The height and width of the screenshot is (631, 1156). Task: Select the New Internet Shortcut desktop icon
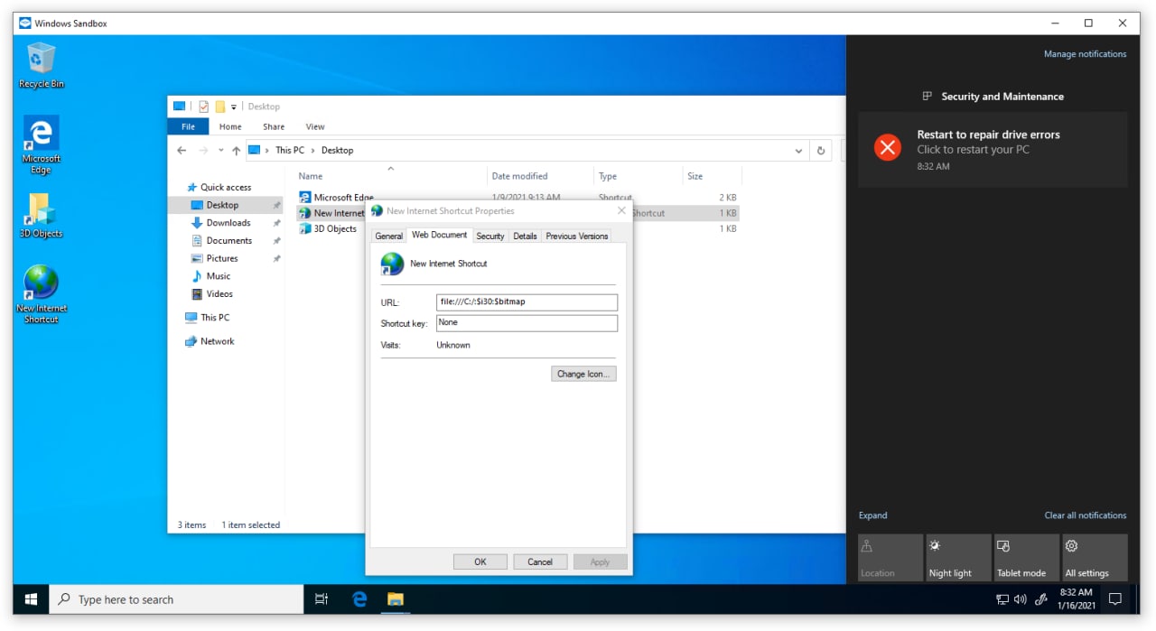pos(42,294)
